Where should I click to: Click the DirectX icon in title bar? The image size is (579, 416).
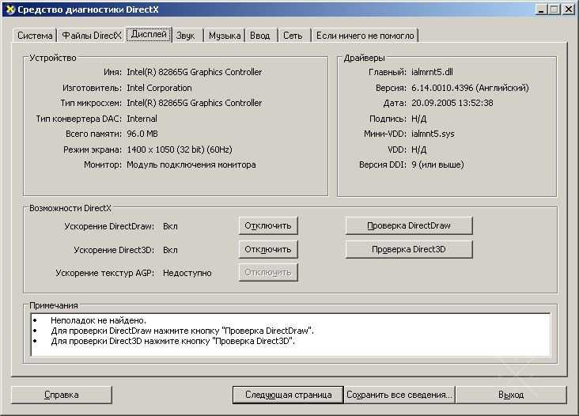point(10,9)
